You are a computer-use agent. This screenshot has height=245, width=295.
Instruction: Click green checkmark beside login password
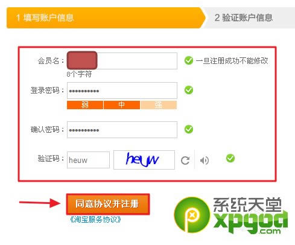click(x=189, y=90)
